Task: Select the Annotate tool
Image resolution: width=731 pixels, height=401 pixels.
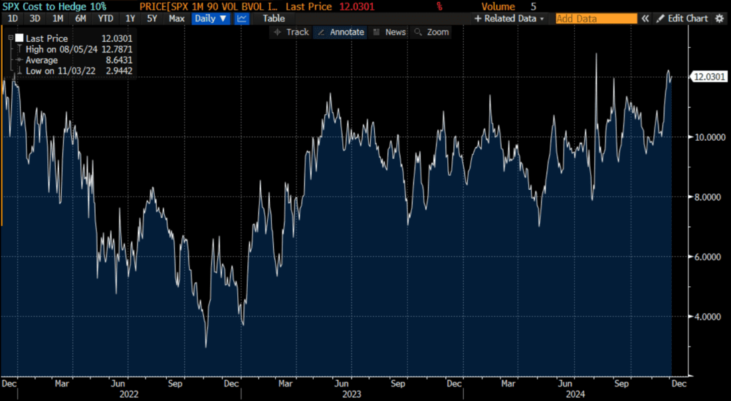Action: click(x=341, y=32)
